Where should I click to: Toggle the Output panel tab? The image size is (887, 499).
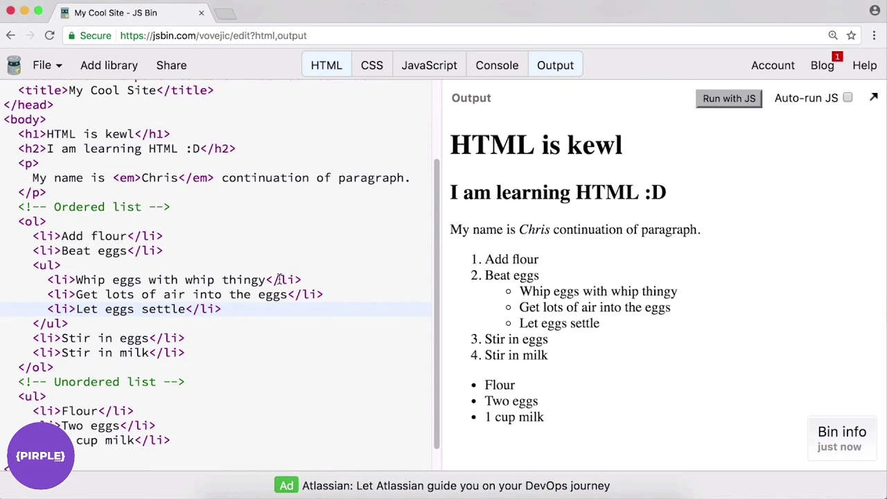click(555, 65)
